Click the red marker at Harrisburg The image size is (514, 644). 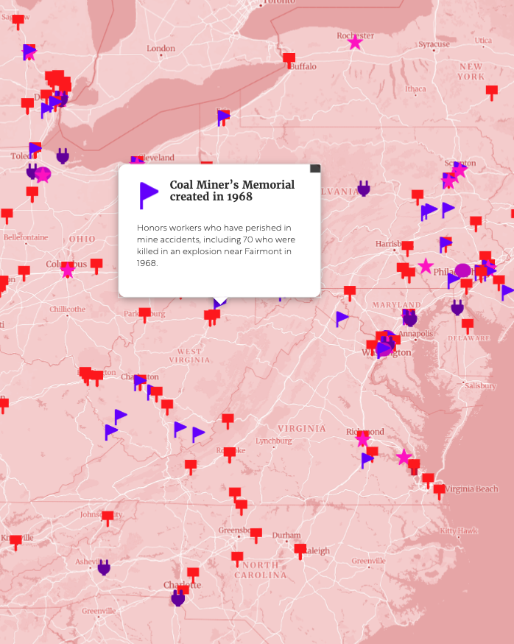click(x=407, y=248)
